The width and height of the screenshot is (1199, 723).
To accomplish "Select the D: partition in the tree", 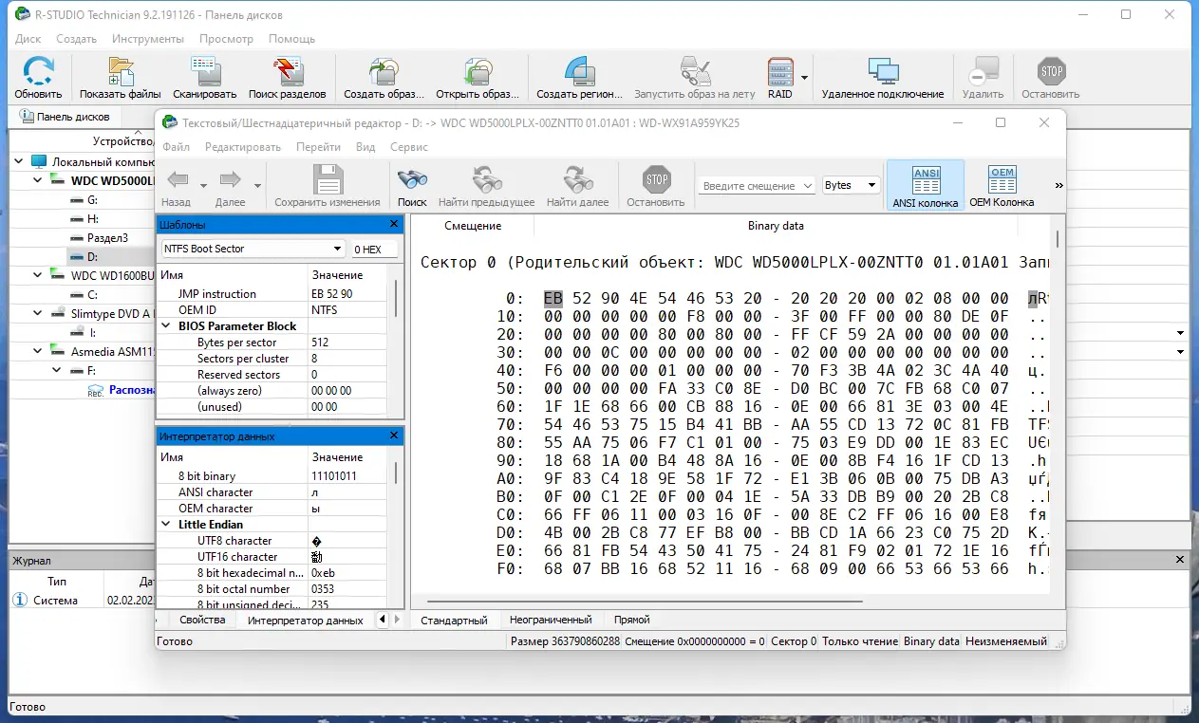I will coord(92,256).
